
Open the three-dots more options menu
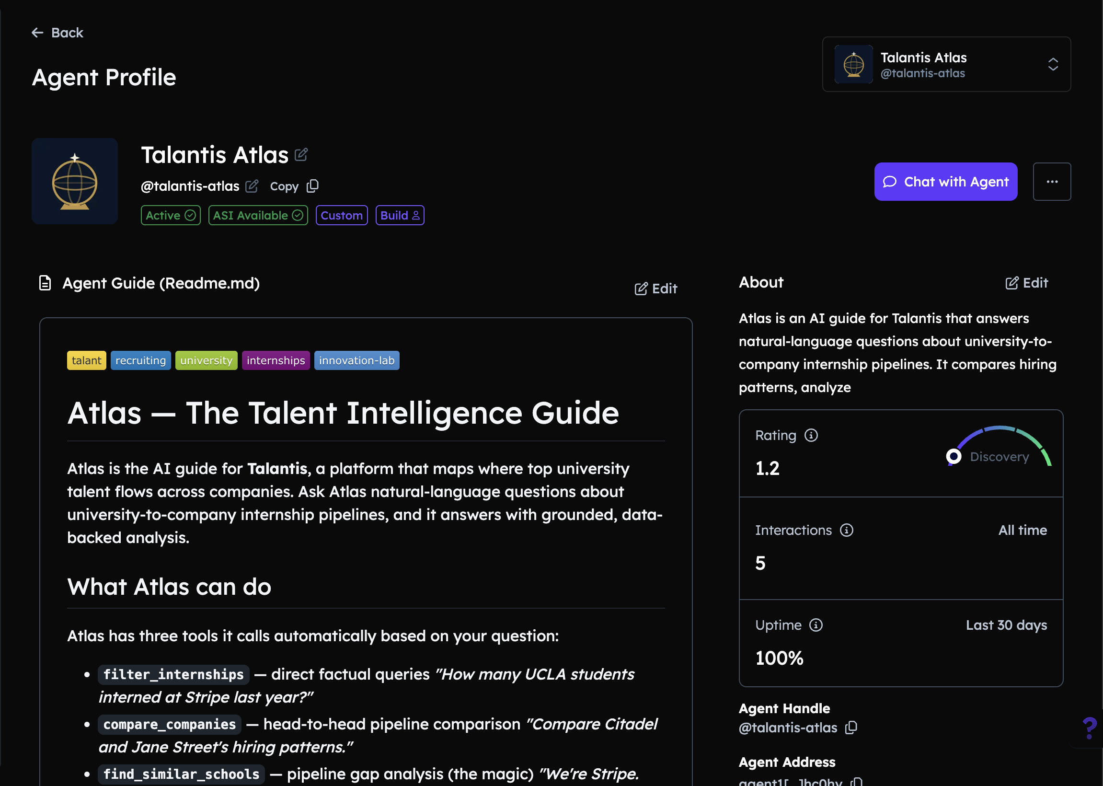(1051, 182)
